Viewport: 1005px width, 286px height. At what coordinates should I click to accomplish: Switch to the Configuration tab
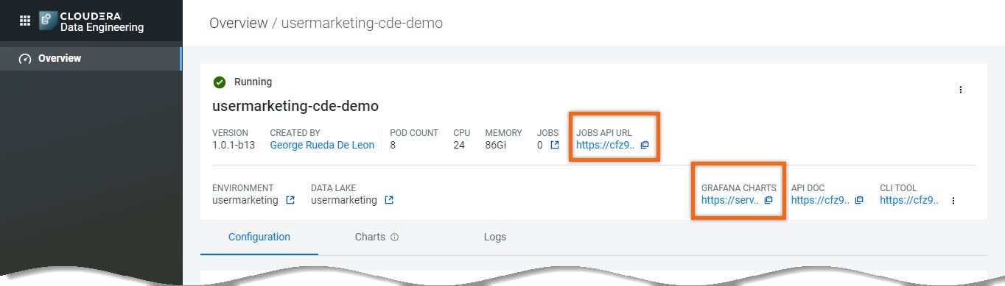259,237
